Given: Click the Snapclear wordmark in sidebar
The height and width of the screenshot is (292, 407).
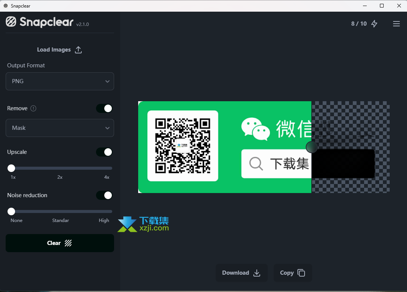Looking at the screenshot, I should pyautogui.click(x=46, y=22).
